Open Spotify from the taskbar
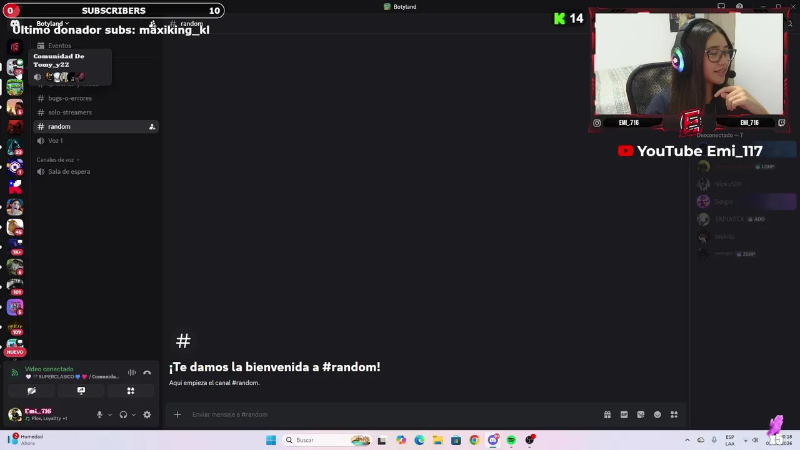Image resolution: width=800 pixels, height=450 pixels. point(511,440)
